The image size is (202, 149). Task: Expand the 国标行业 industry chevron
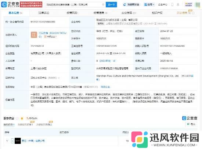click(x=59, y=78)
